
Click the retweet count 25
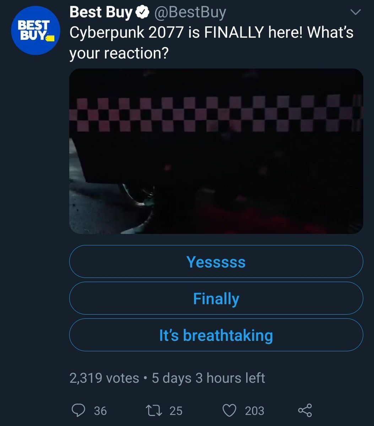click(x=176, y=411)
